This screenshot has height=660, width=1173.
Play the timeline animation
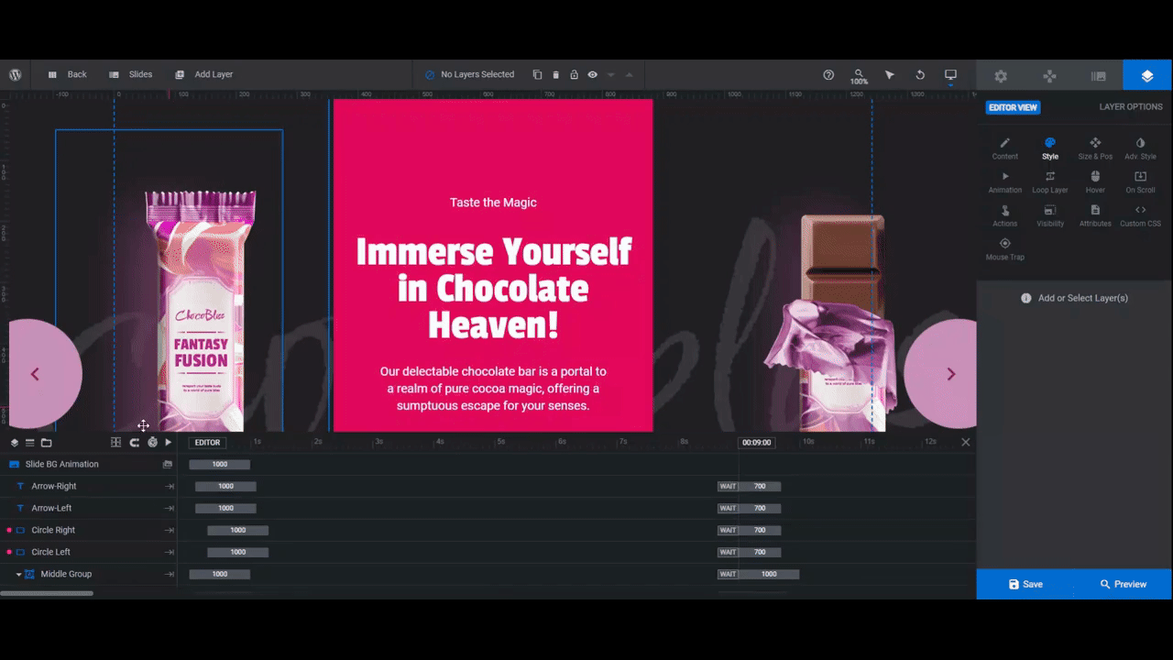(168, 443)
